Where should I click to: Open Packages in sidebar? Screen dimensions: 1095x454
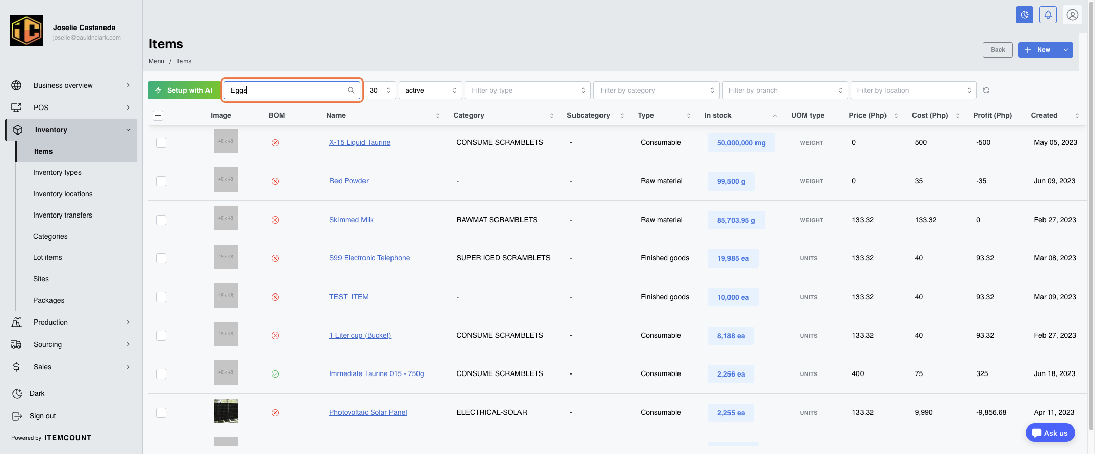[x=49, y=301]
